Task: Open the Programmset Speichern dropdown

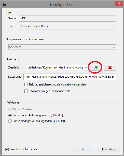Action: tap(62, 47)
